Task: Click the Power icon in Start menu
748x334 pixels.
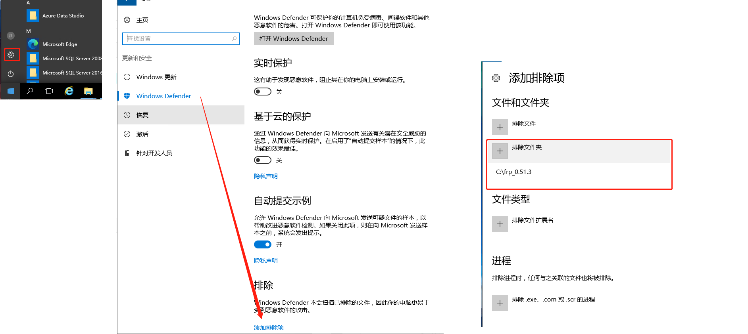Action: pyautogui.click(x=11, y=74)
